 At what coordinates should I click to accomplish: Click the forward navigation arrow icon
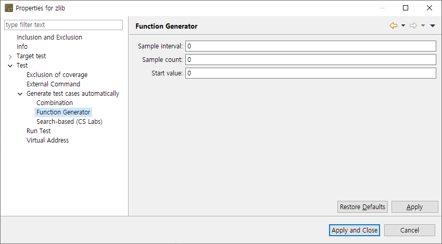413,26
